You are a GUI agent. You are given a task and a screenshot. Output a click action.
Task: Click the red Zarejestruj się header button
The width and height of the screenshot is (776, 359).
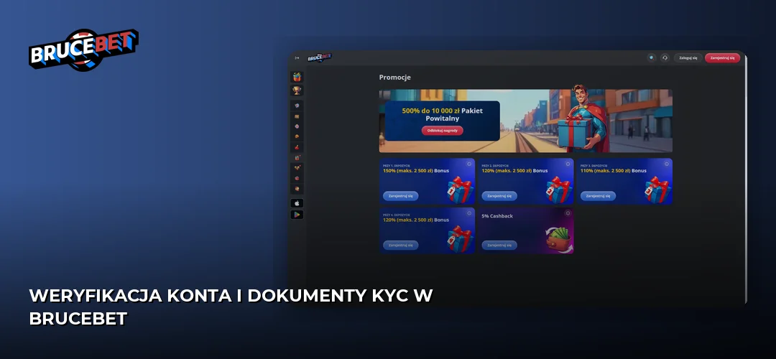point(723,58)
